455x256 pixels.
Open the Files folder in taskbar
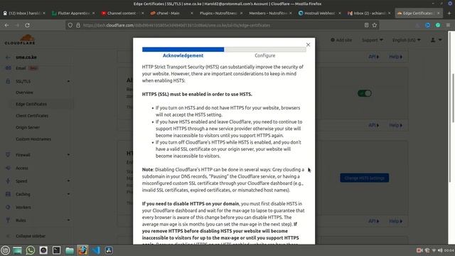tap(70, 250)
